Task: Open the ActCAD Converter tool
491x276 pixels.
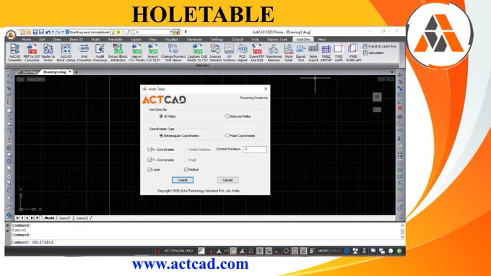Action: (14, 53)
